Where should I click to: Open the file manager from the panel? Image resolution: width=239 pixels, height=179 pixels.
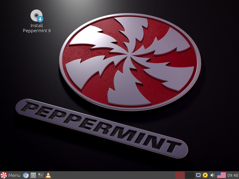click(x=33, y=175)
